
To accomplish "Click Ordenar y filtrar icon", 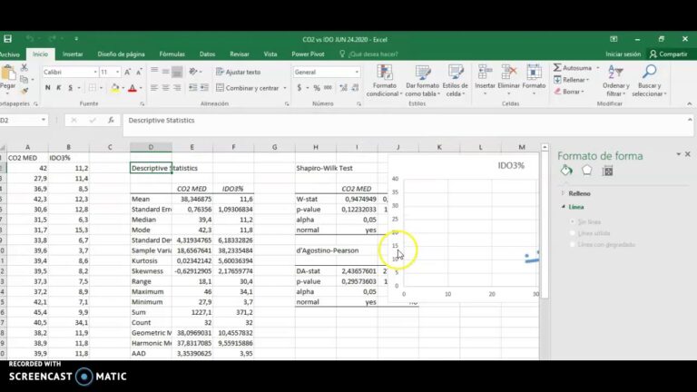I will click(615, 73).
